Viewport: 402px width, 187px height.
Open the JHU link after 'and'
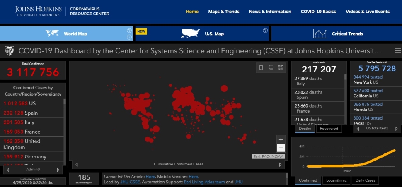239,182
